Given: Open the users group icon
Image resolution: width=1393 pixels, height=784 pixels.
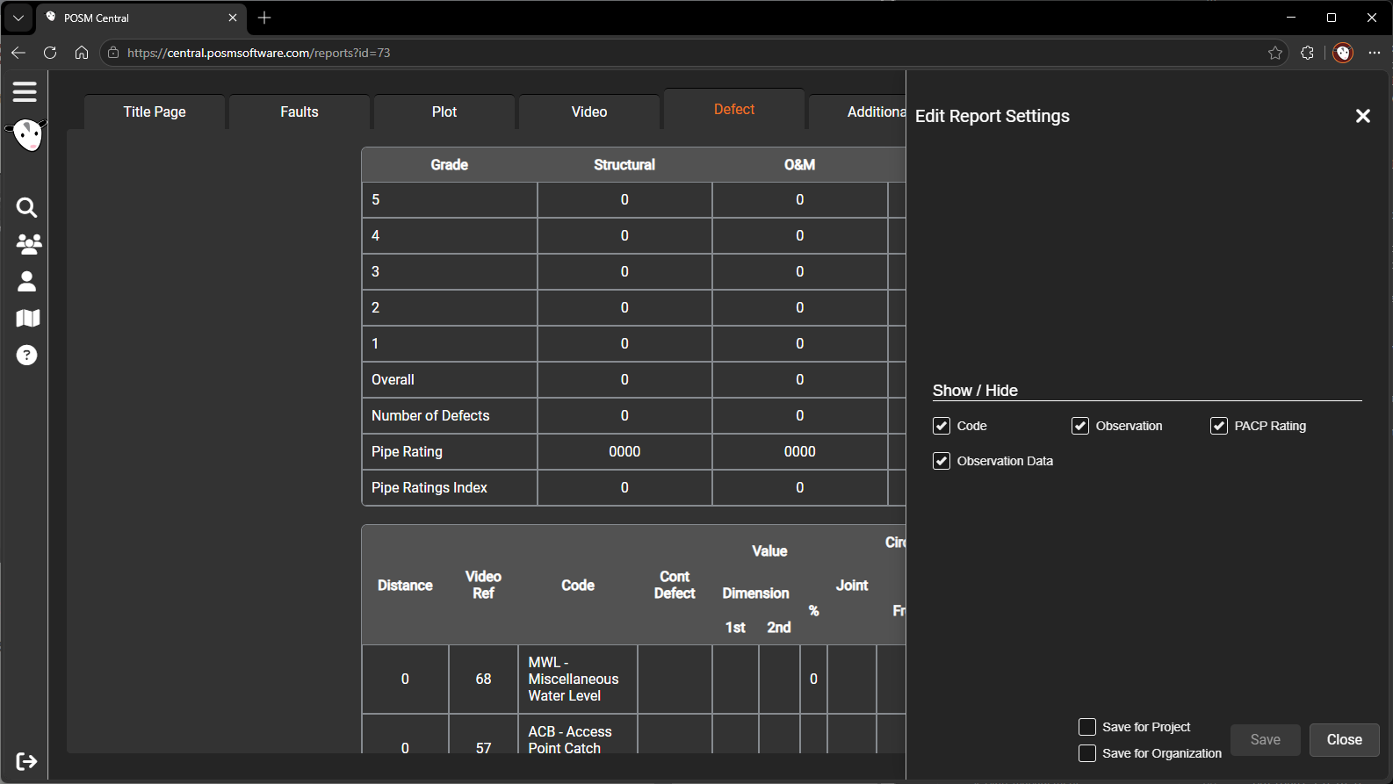Looking at the screenshot, I should pyautogui.click(x=28, y=244).
